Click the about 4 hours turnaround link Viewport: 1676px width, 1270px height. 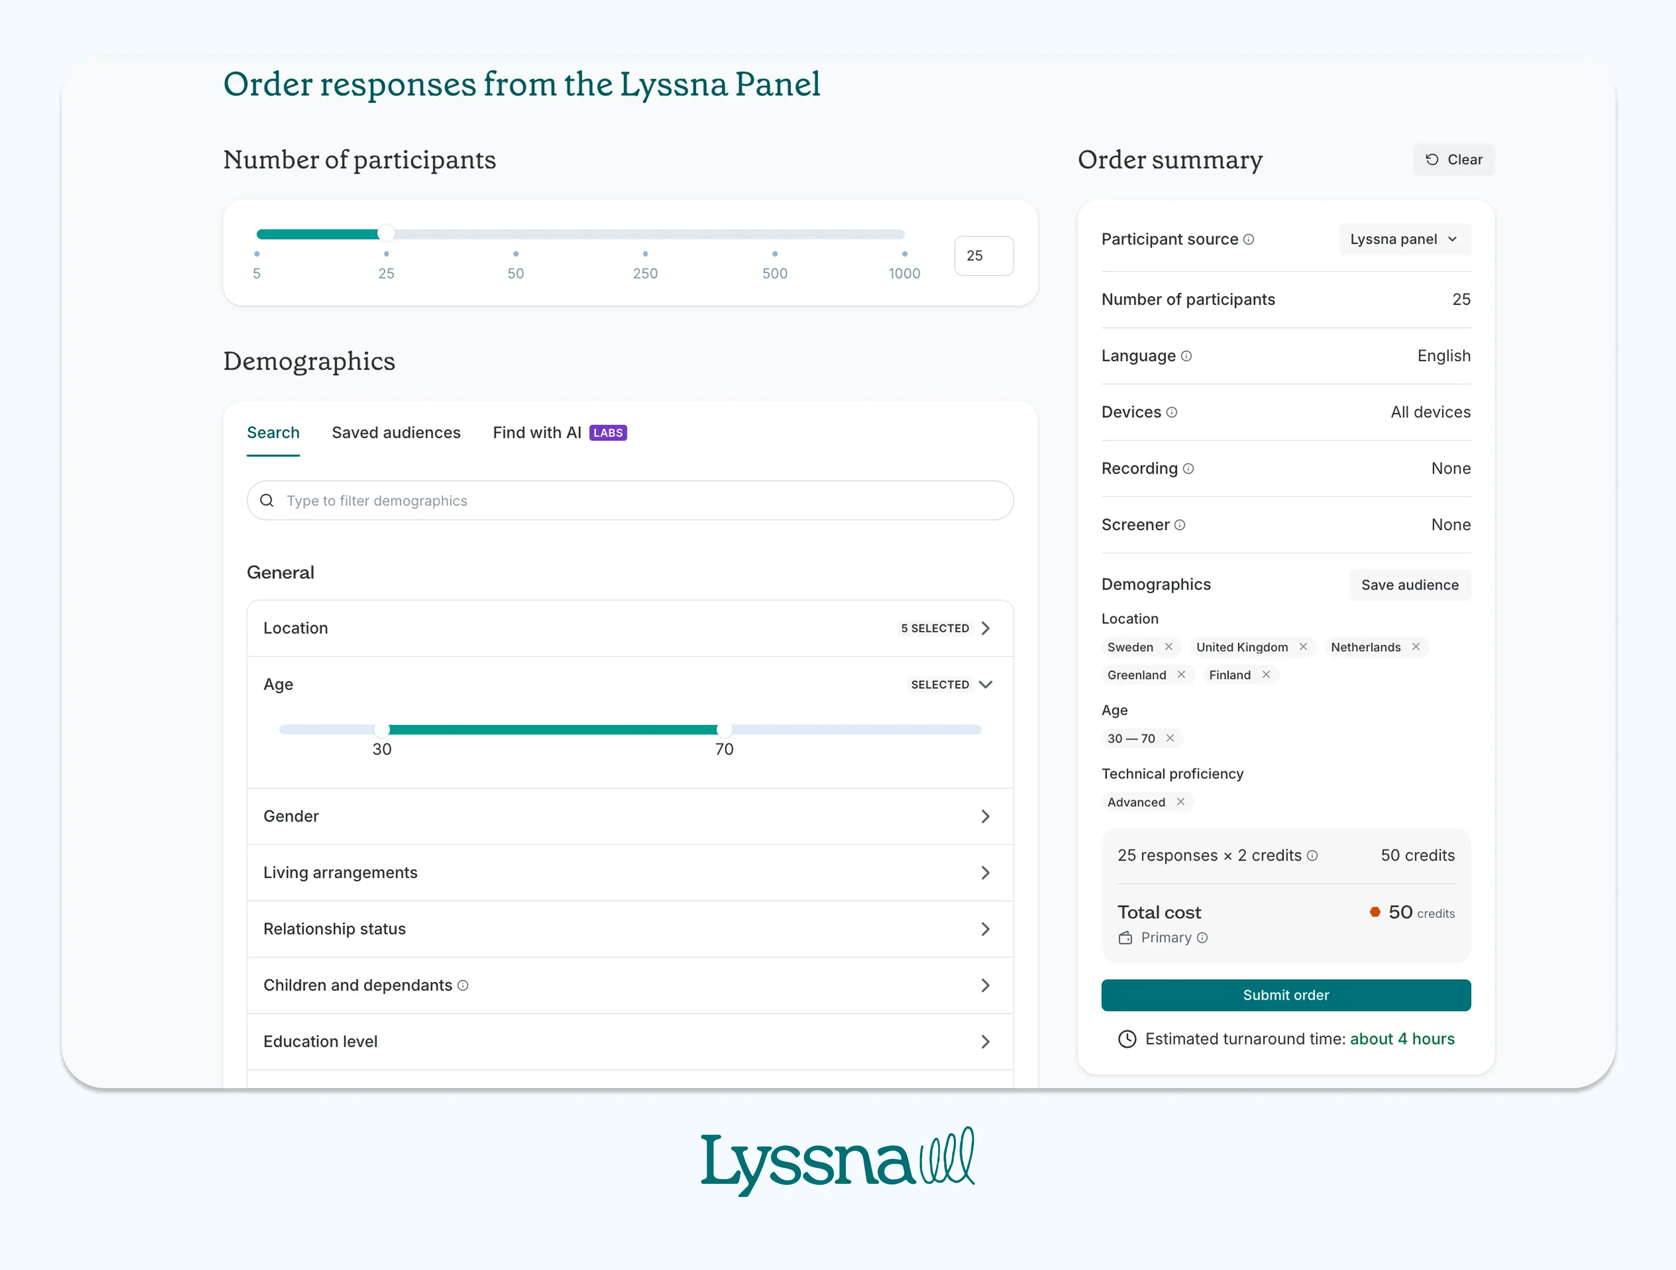[x=1403, y=1039]
